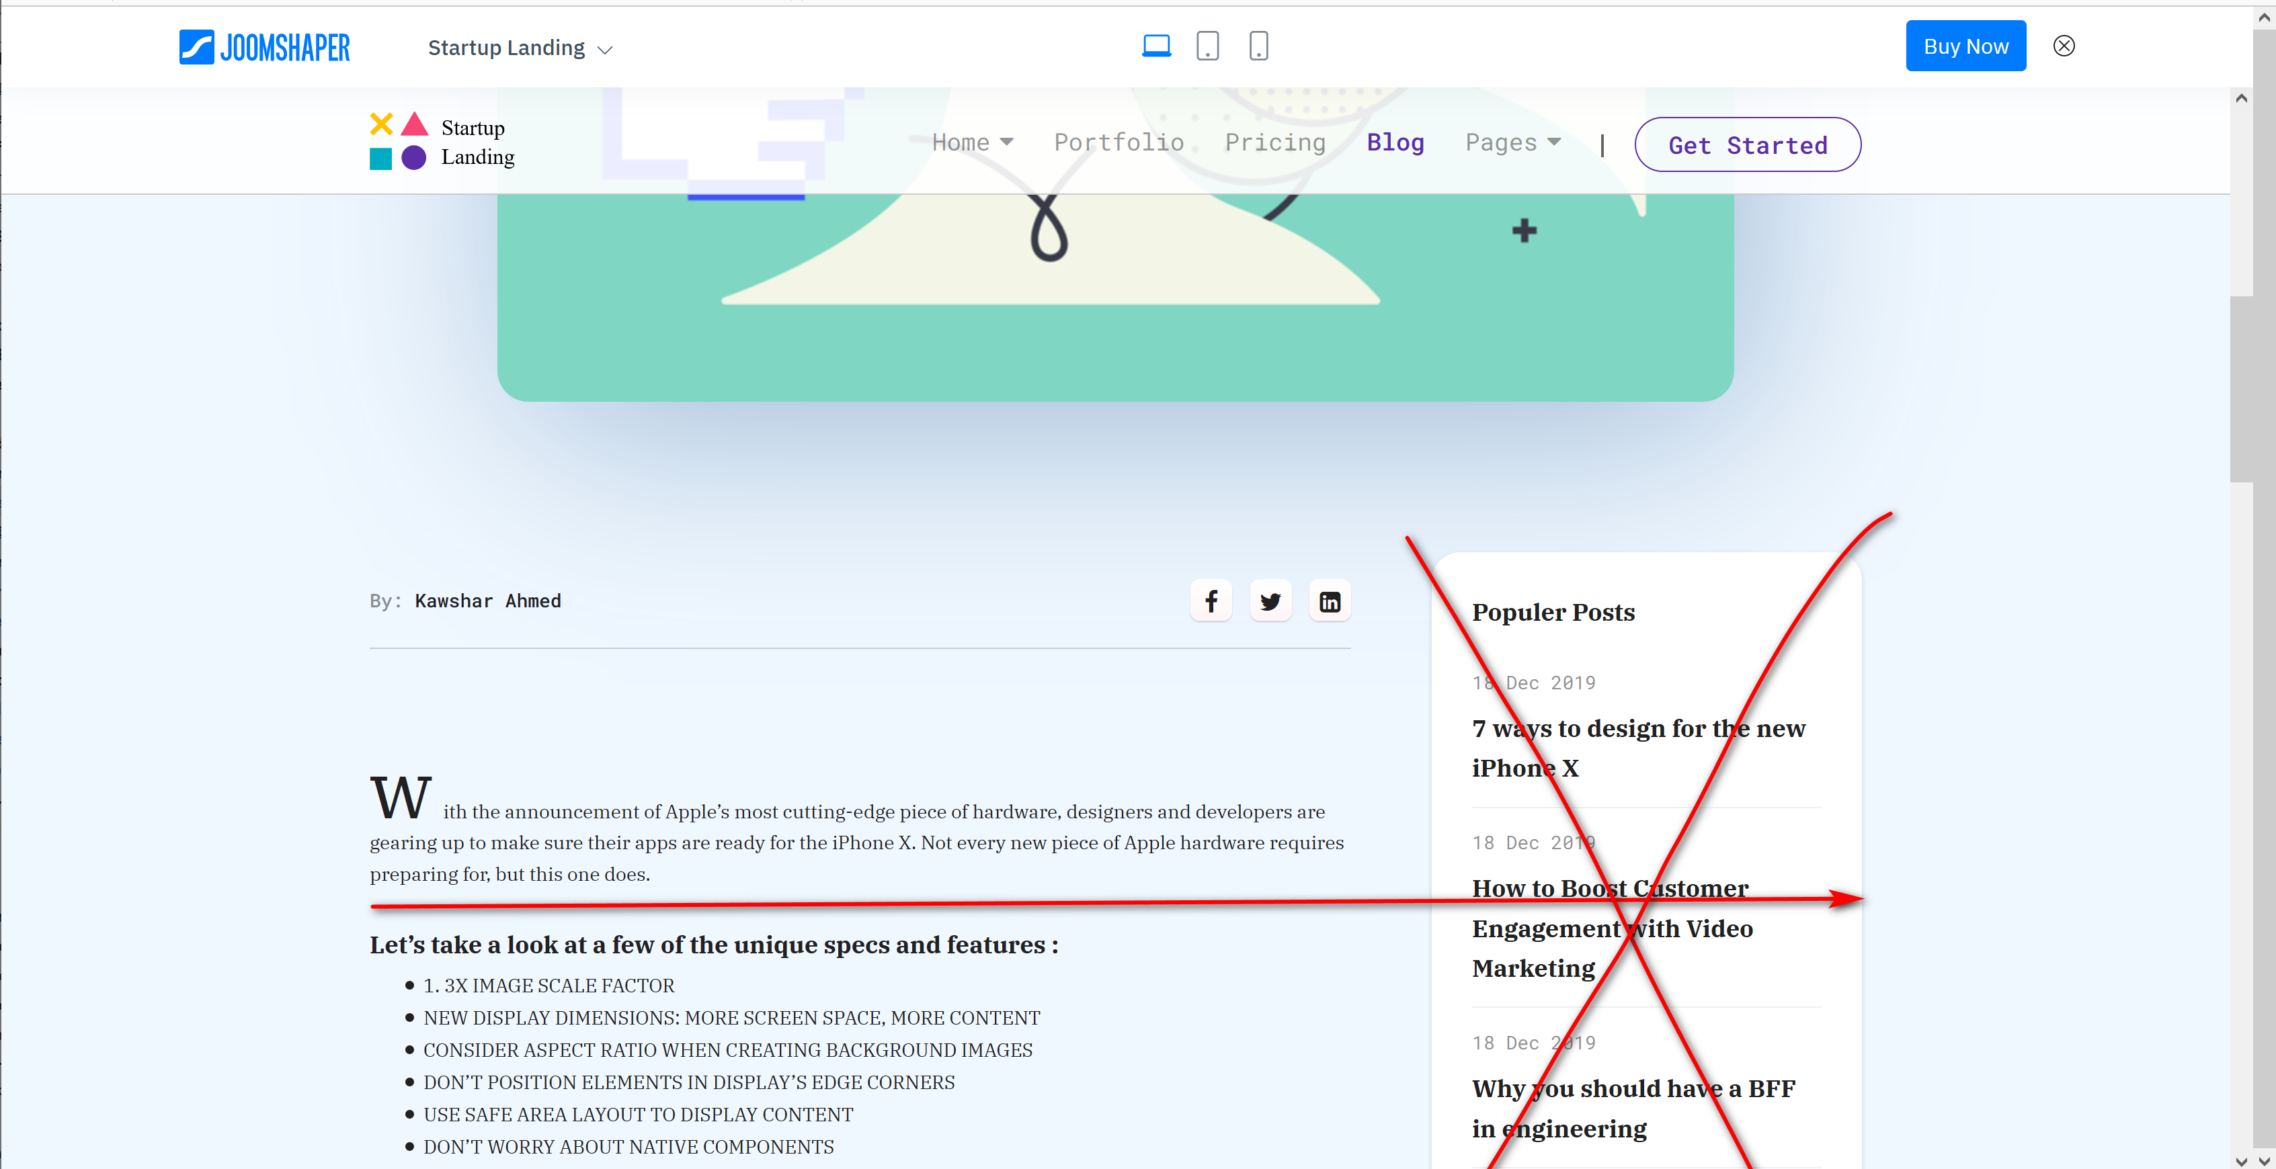This screenshot has width=2276, height=1169.
Task: Expand the Pages menu dropdown
Action: click(1512, 142)
